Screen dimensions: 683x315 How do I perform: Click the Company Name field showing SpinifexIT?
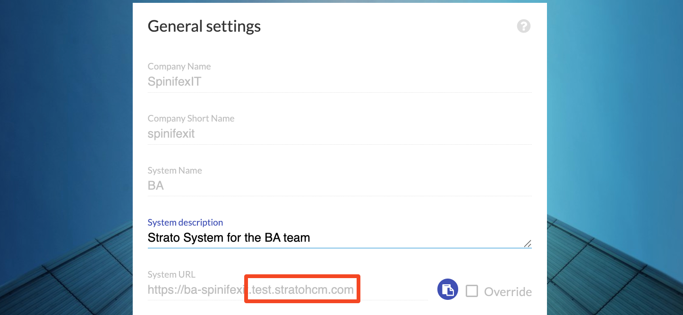[x=339, y=82]
